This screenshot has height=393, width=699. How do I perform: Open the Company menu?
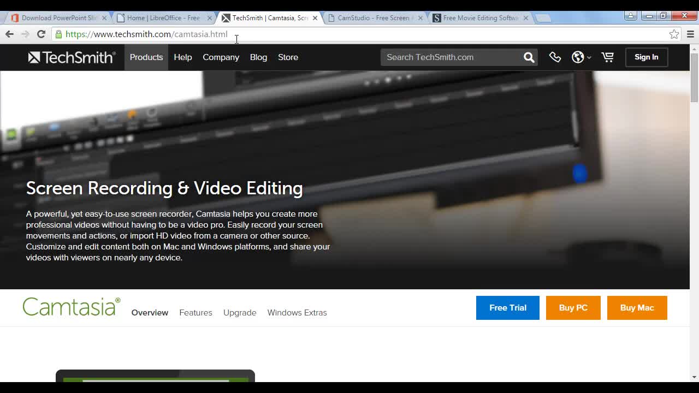pos(221,57)
